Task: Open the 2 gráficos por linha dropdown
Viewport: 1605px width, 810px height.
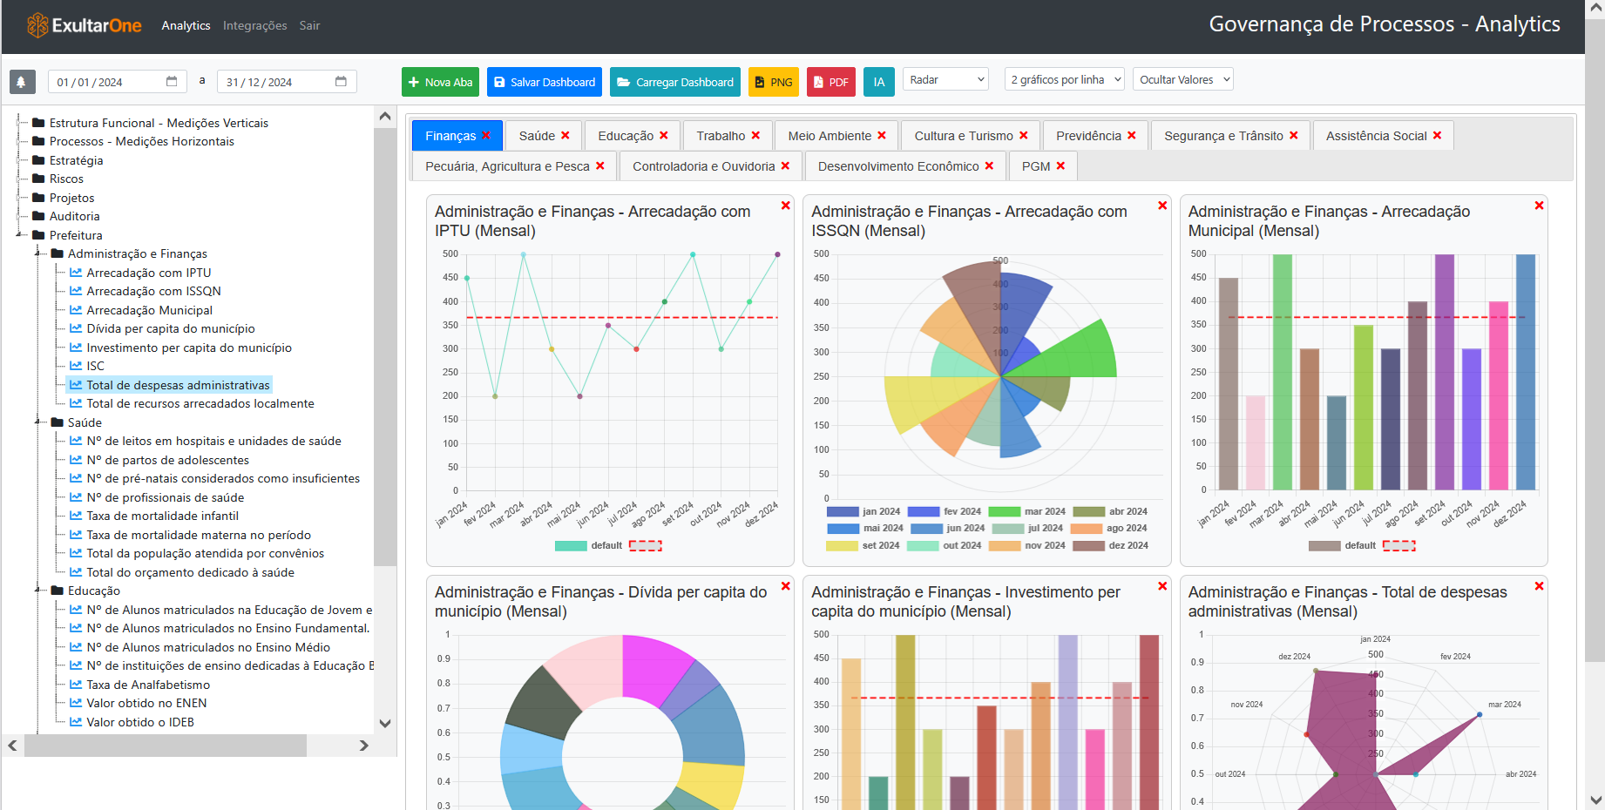Action: pos(1063,78)
